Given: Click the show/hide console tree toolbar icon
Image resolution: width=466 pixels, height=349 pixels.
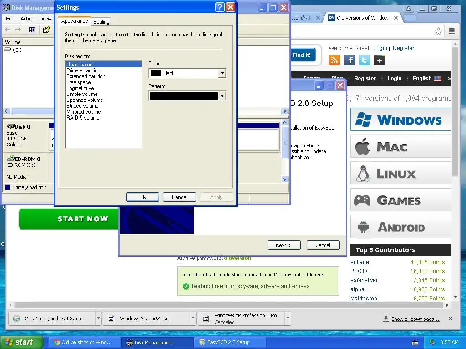Looking at the screenshot, I should click(32, 30).
